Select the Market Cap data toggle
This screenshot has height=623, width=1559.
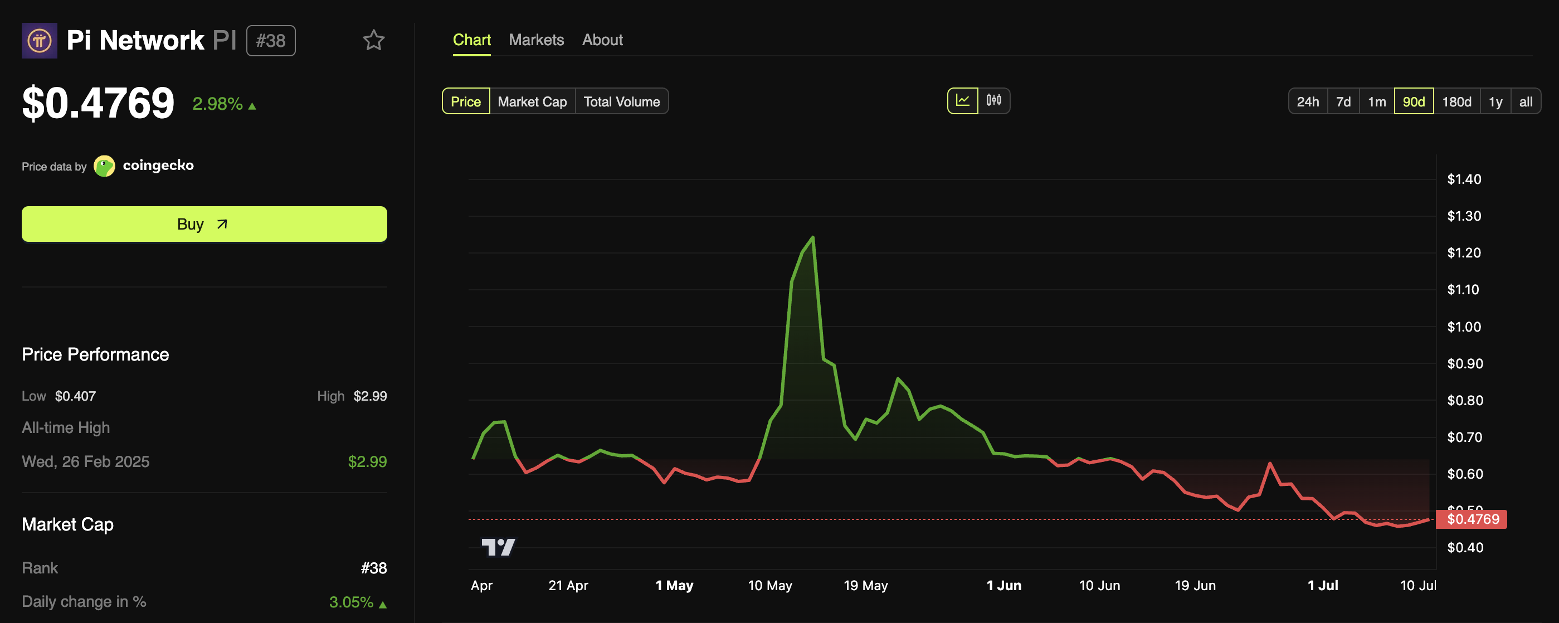tap(532, 102)
